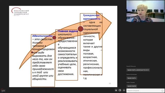The height and width of the screenshot is (93, 165).
Task: Click the "Идентичность" slide heading
Action: click(x=42, y=36)
